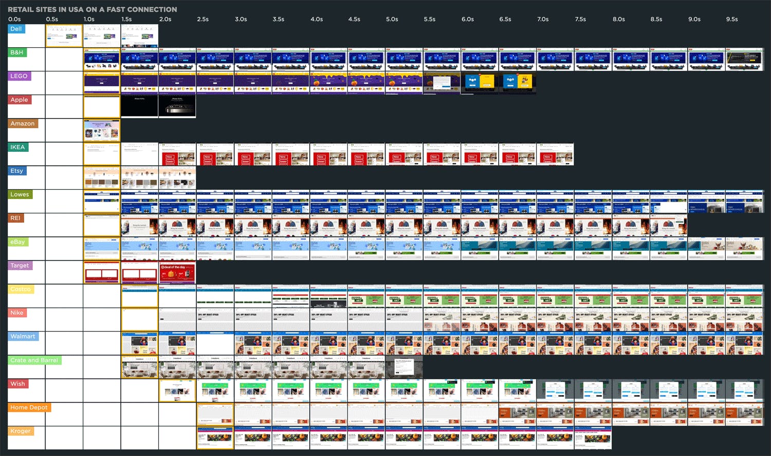The height and width of the screenshot is (456, 771).
Task: Click the Walmart row label
Action: 23,336
